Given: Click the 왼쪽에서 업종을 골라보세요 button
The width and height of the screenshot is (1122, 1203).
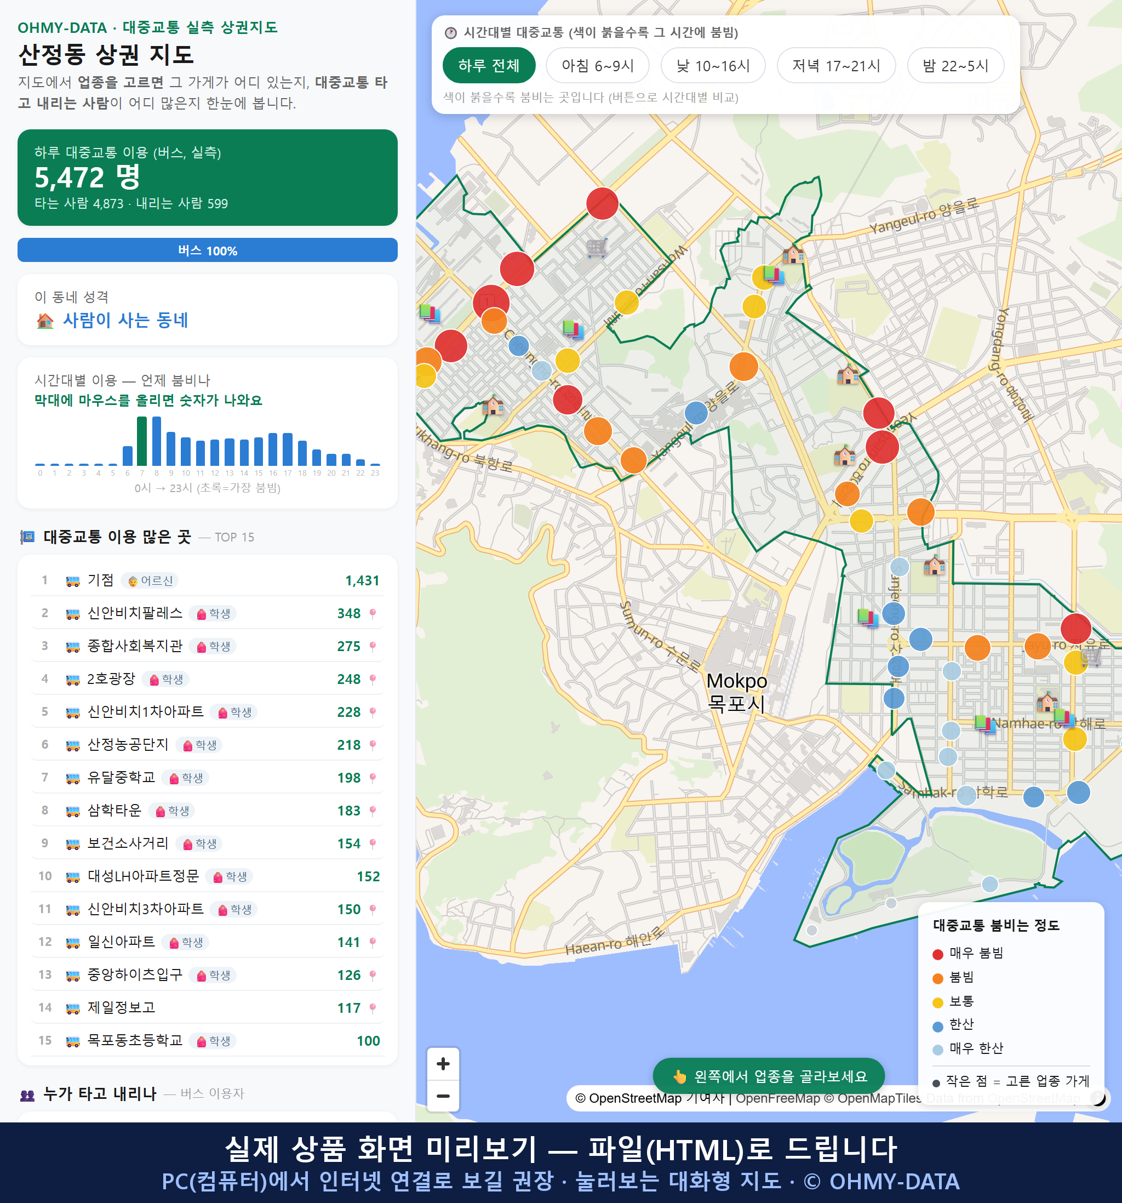Looking at the screenshot, I should pos(769,1076).
